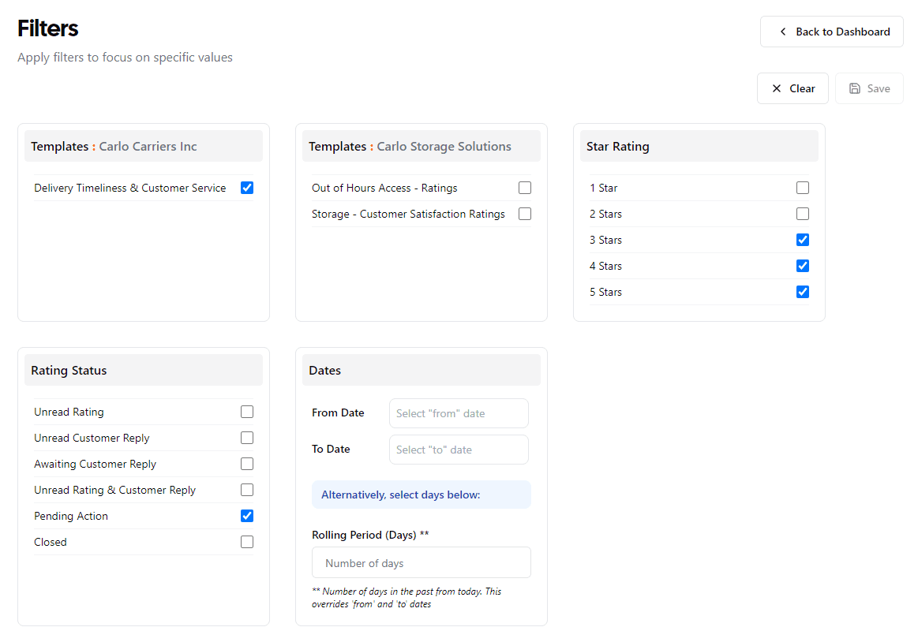This screenshot has width=918, height=642.
Task: Open the To Date picker field
Action: pyautogui.click(x=459, y=450)
